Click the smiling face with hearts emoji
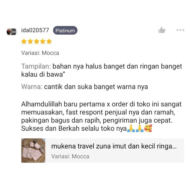 148,128
